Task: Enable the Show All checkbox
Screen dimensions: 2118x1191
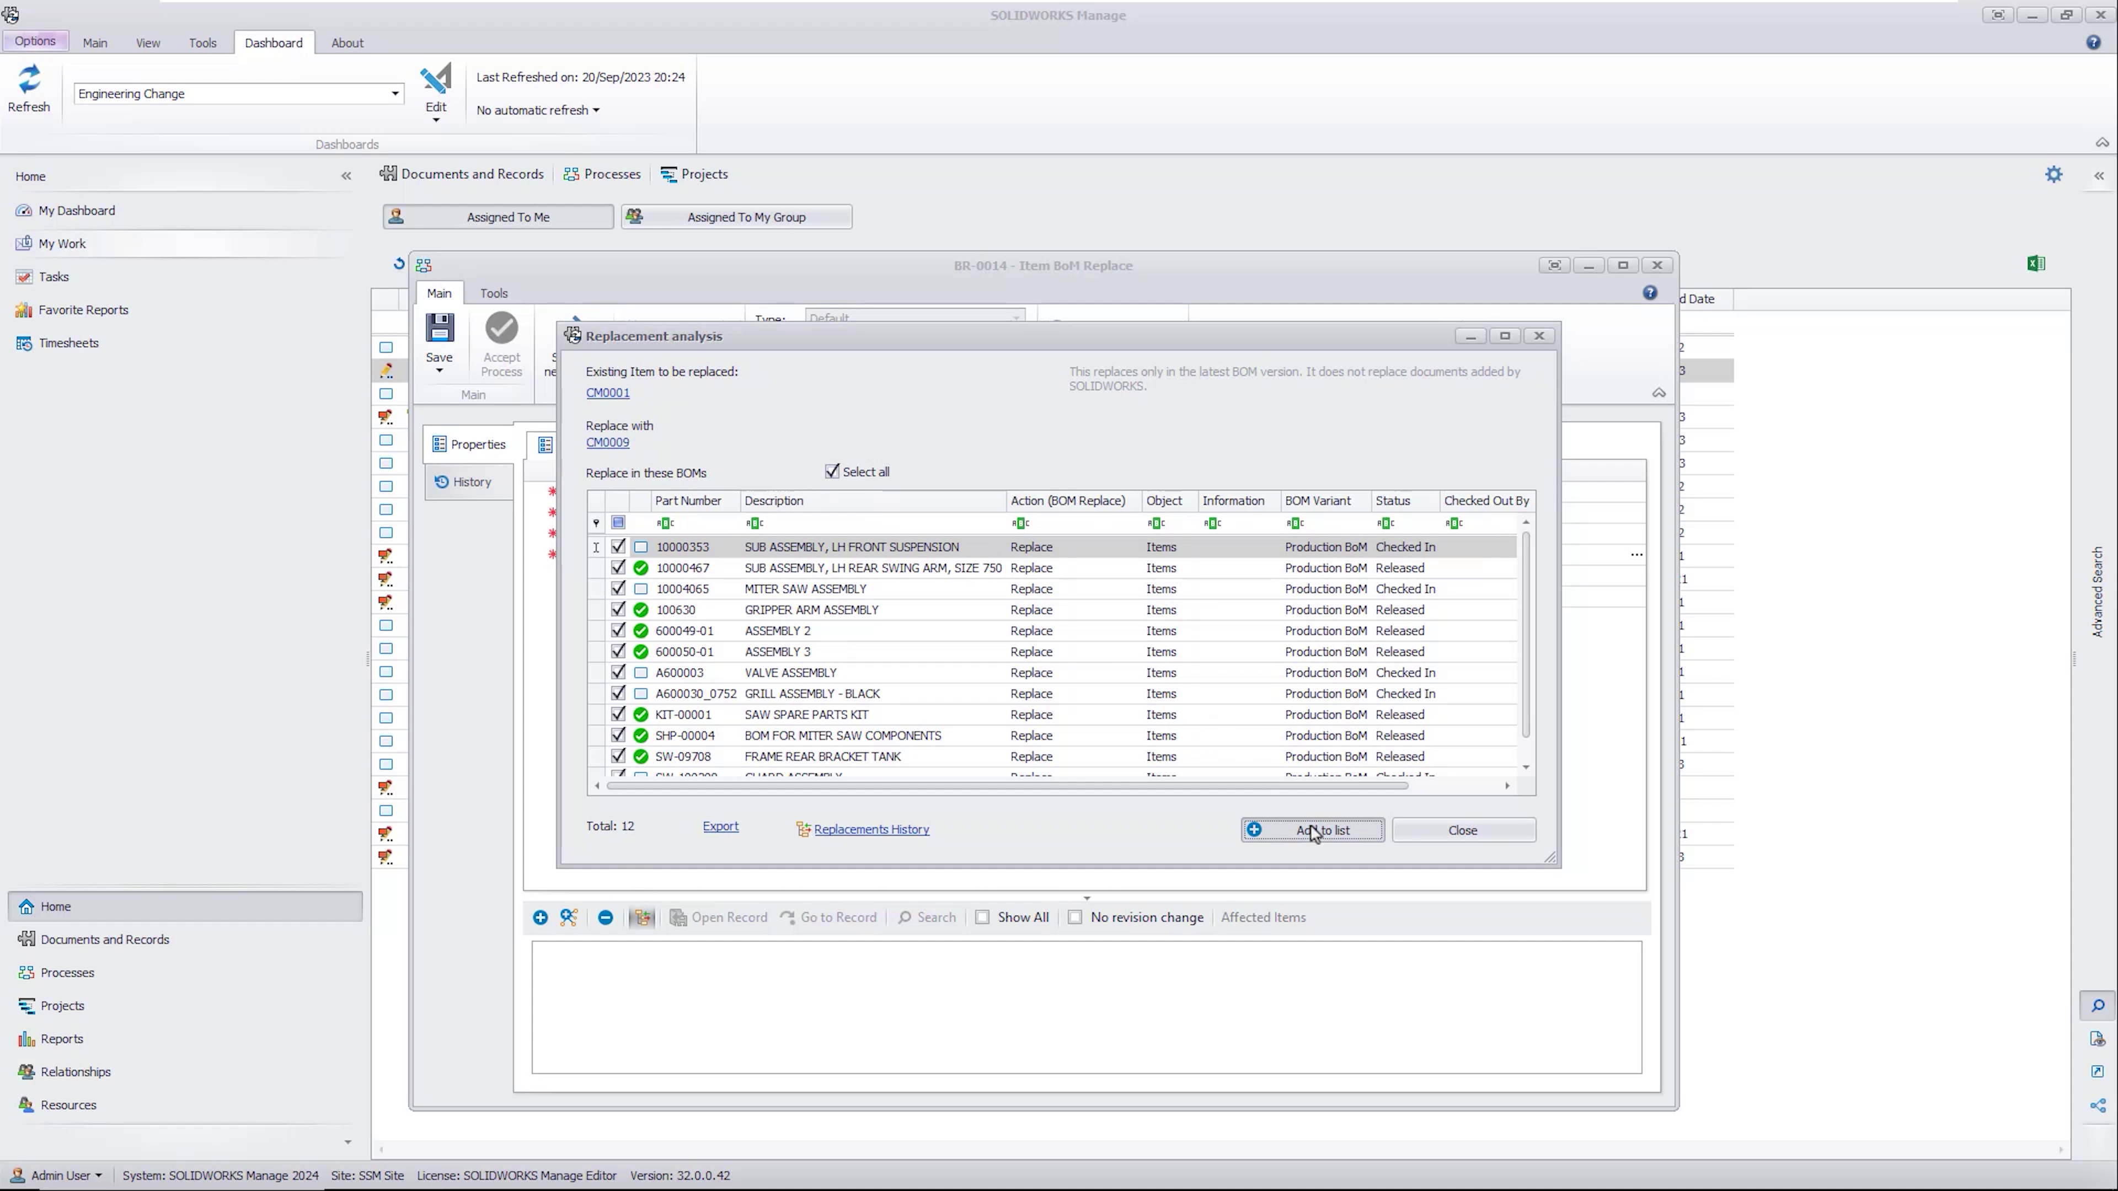Action: (x=982, y=918)
